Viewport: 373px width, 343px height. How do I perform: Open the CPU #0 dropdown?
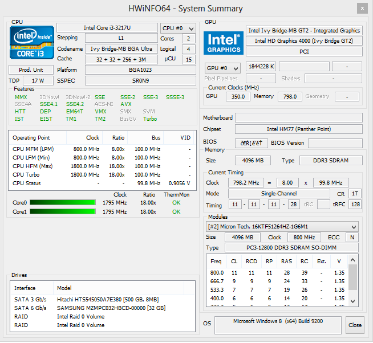178,28
